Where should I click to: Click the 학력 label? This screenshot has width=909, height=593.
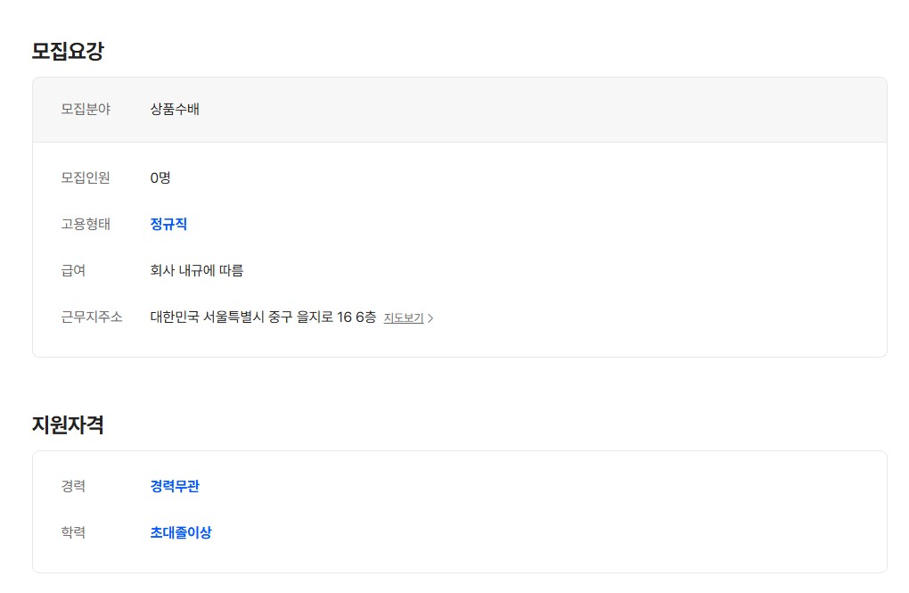[73, 532]
